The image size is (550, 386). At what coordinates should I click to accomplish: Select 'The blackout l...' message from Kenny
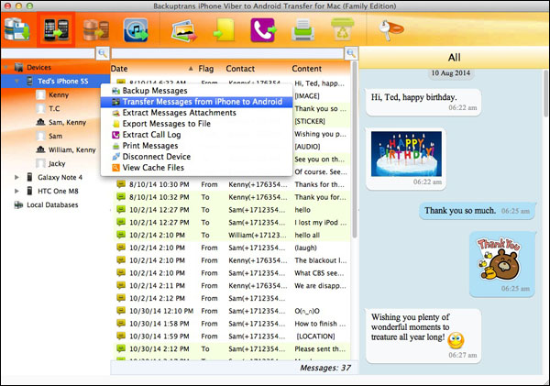coord(232,260)
